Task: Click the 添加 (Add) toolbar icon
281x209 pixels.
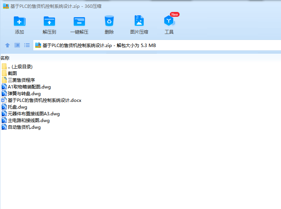Action: pos(19,21)
